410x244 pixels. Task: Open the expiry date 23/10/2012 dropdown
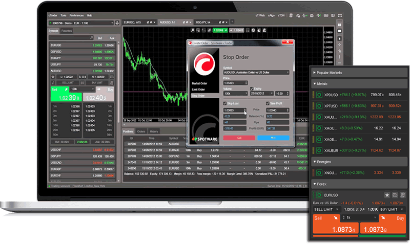(x=262, y=94)
